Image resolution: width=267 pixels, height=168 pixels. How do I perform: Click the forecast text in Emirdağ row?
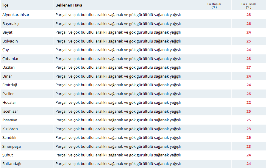click(118, 85)
